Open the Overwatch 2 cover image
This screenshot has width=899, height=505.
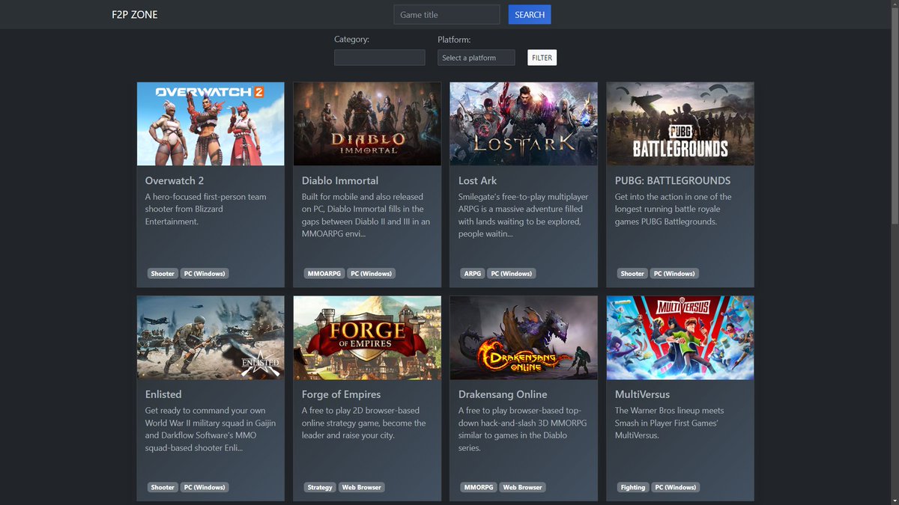211,124
